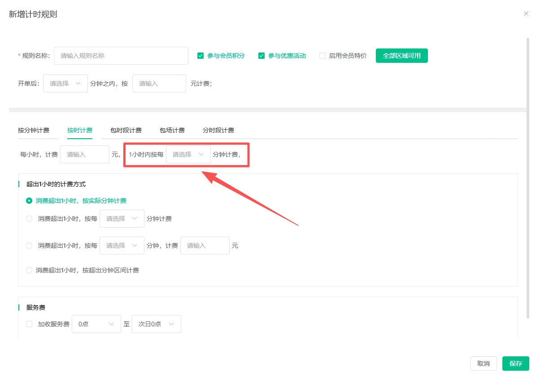This screenshot has height=377, width=536.
Task: Select 按实际分钟计费 radio option
Action: (x=29, y=201)
